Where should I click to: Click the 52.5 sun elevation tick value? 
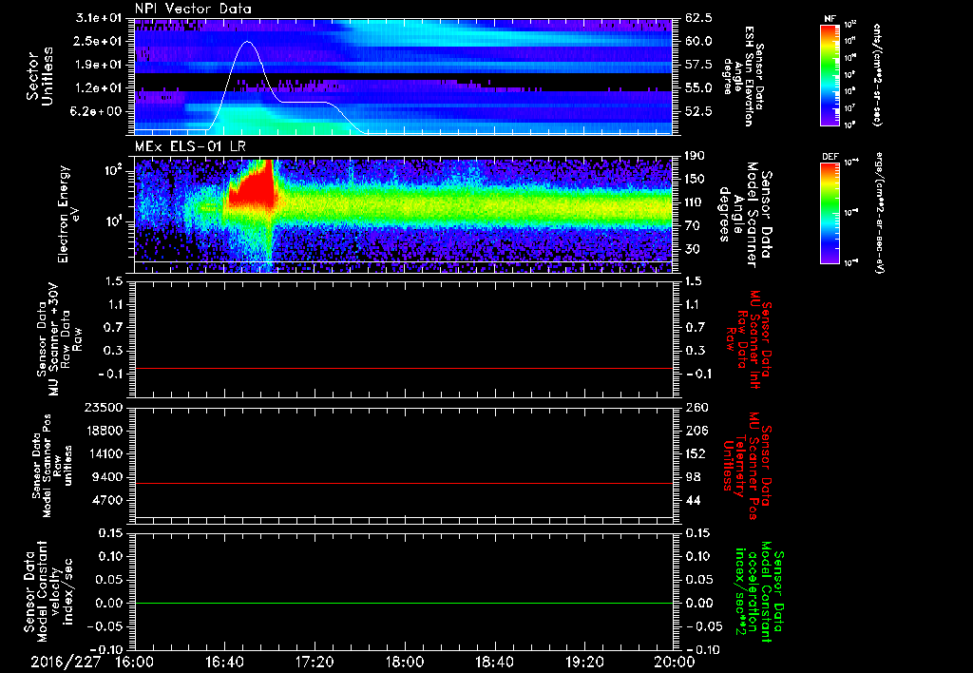coord(698,112)
